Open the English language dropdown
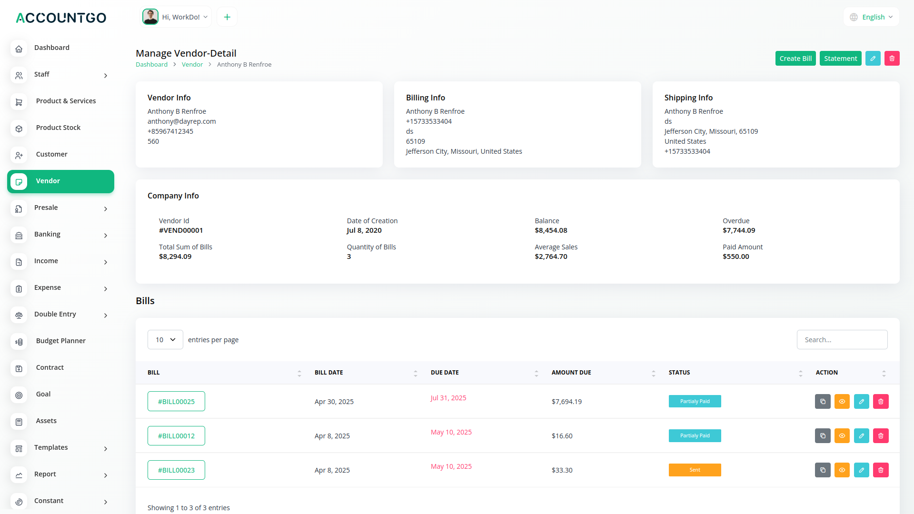This screenshot has width=914, height=514. pos(872,17)
